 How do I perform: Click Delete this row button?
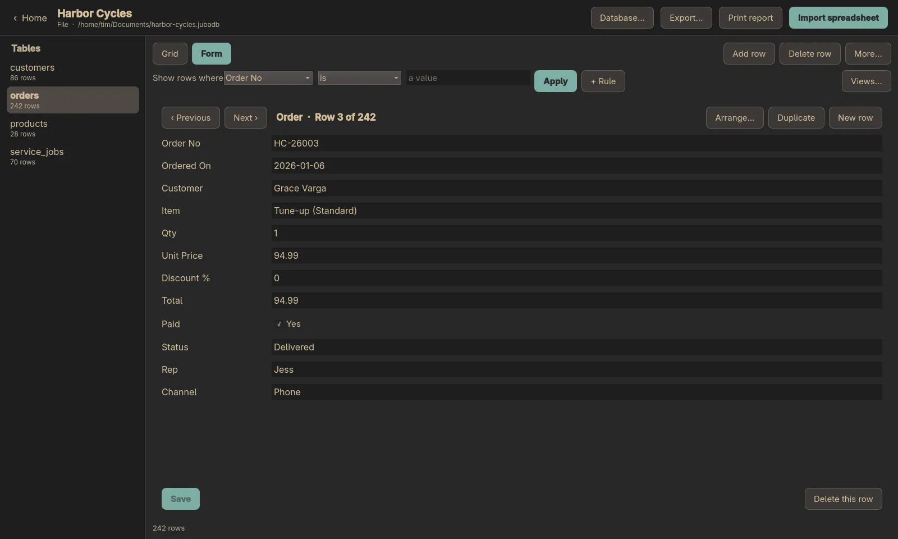pos(843,499)
